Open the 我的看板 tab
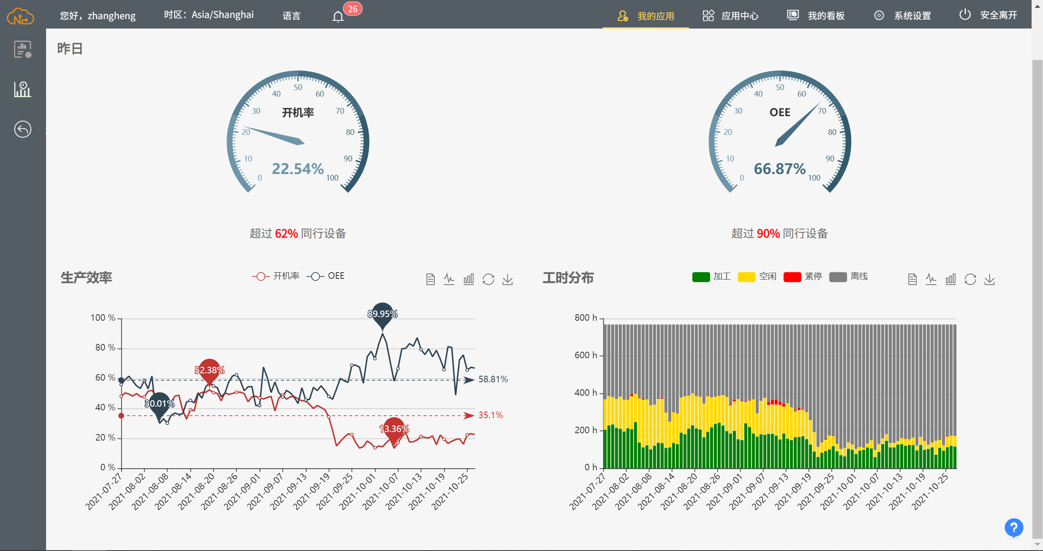 (x=816, y=15)
